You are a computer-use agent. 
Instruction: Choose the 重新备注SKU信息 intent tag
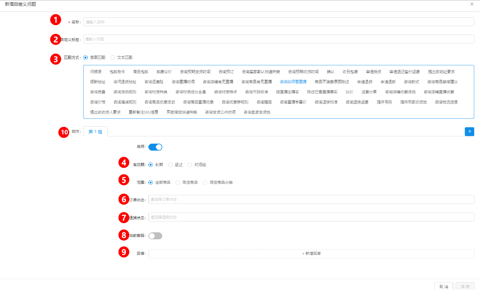tap(143, 112)
